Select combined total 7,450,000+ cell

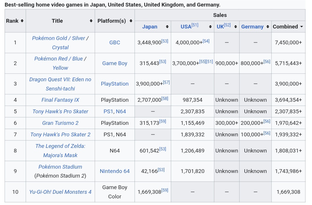288,43
